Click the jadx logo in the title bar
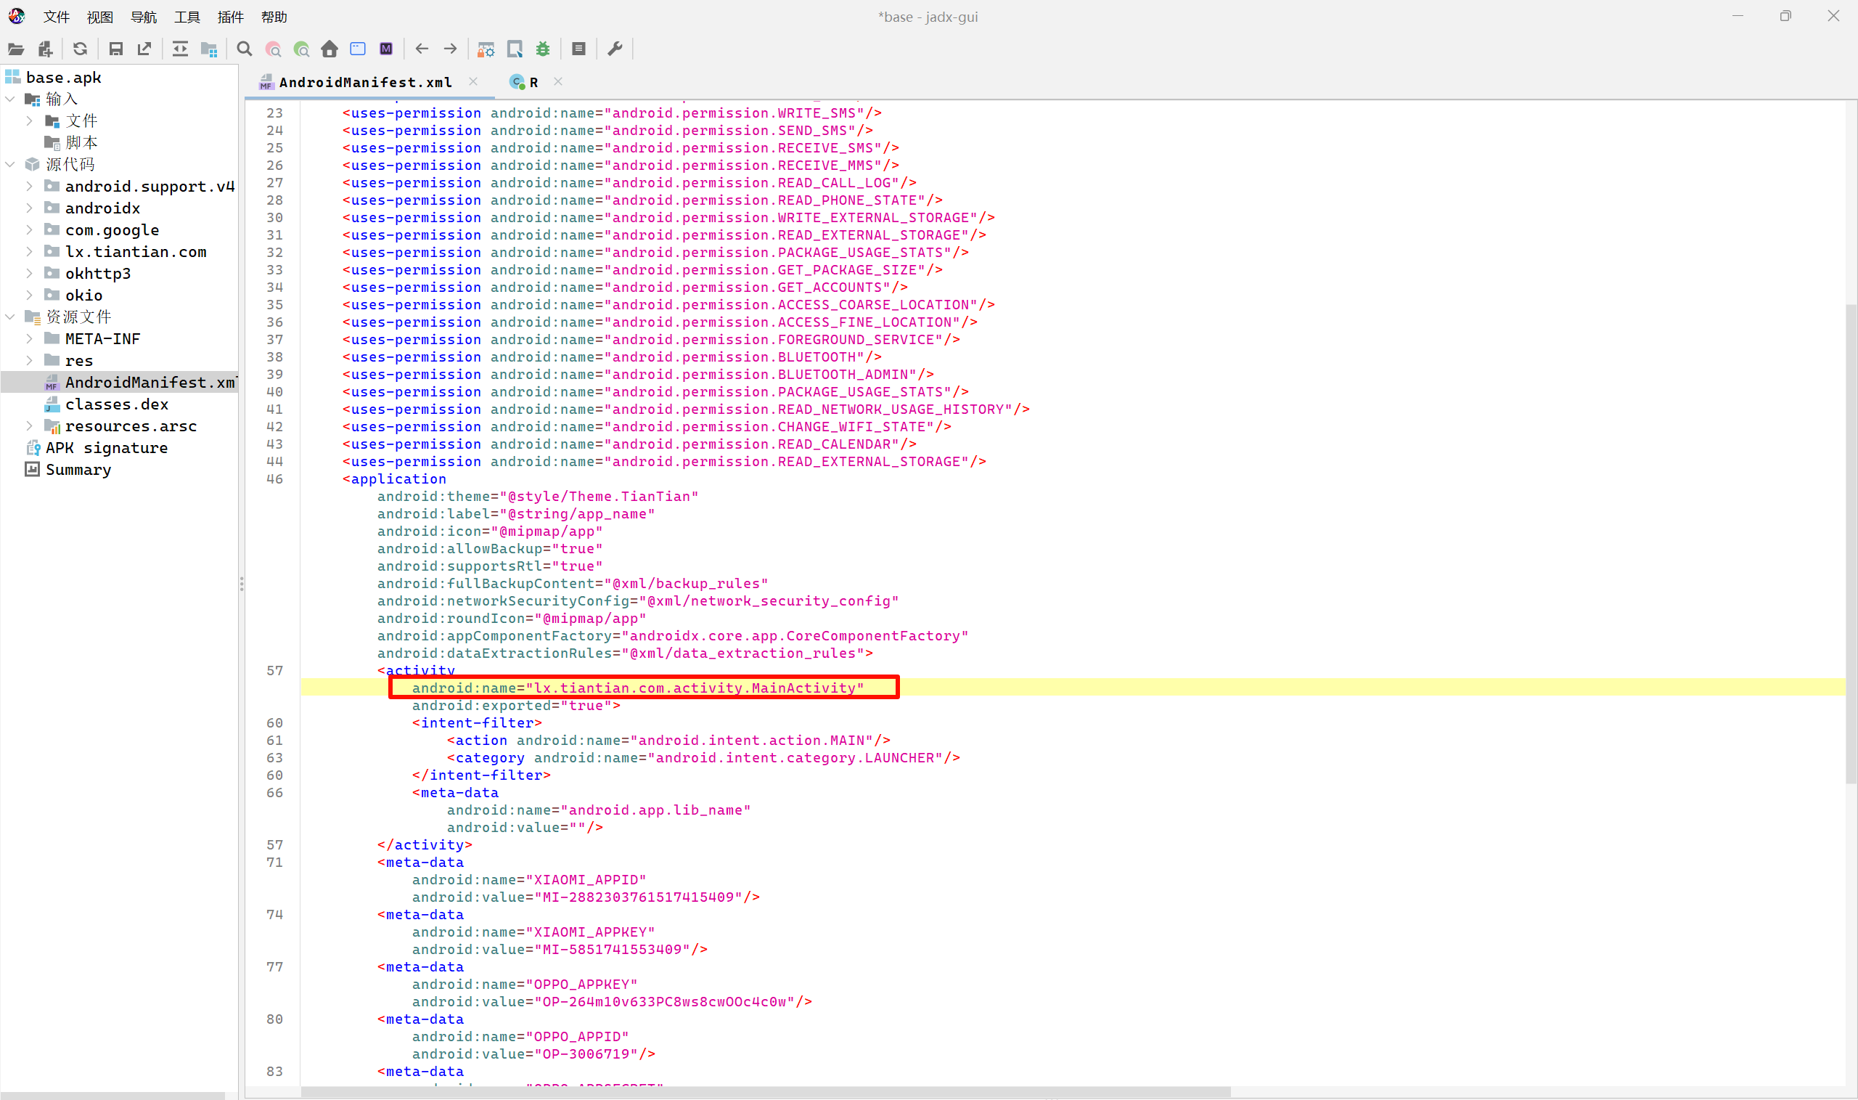This screenshot has height=1100, width=1858. [x=16, y=15]
